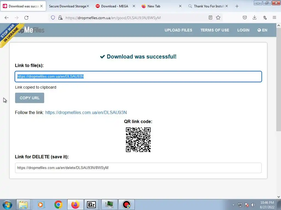Launch Google Chrome from taskbar

point(58,205)
